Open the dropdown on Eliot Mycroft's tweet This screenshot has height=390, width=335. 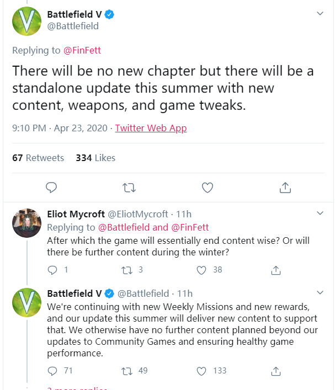click(320, 213)
